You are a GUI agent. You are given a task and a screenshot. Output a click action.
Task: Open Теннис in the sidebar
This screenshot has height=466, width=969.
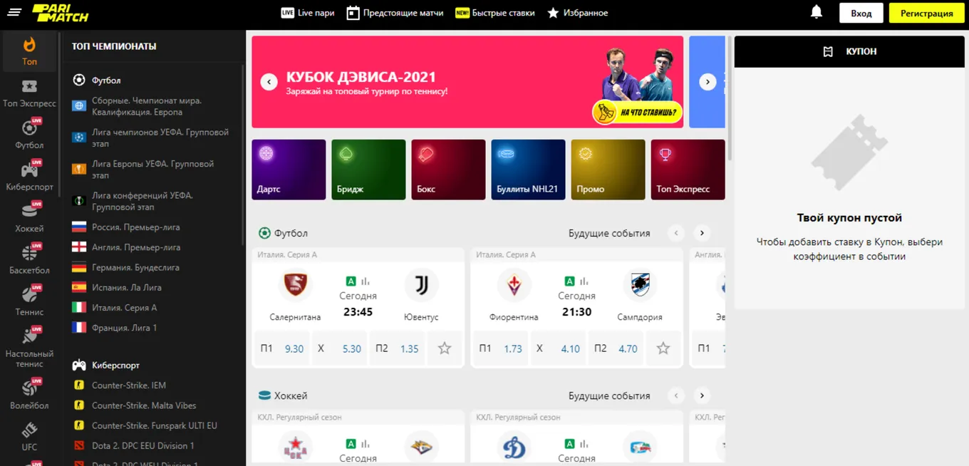tap(29, 301)
